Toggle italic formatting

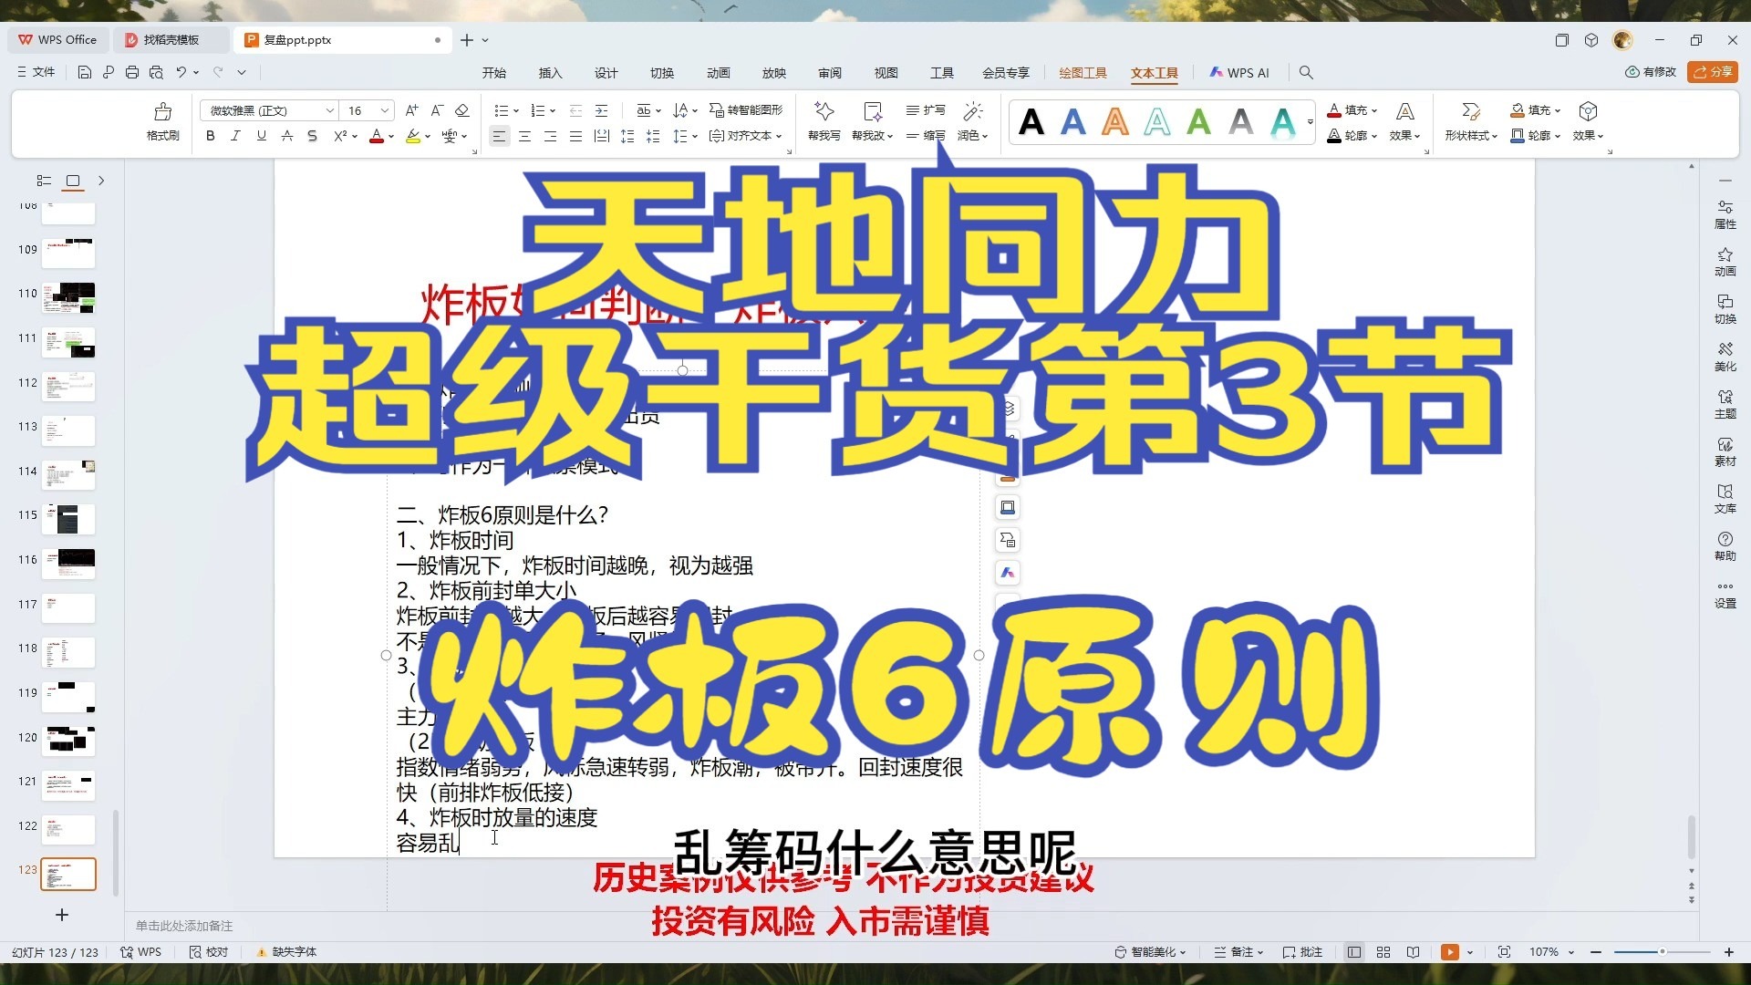(x=235, y=135)
